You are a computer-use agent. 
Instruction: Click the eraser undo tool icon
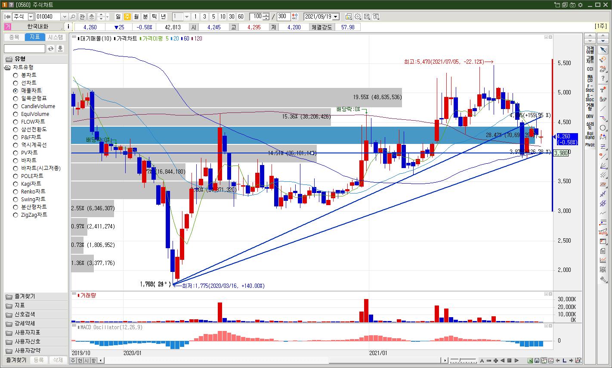[x=603, y=59]
